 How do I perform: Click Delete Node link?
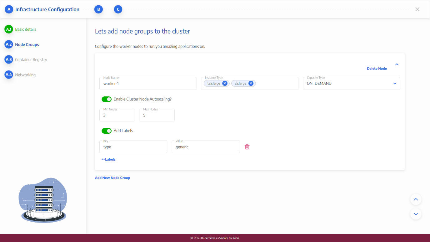[377, 69]
